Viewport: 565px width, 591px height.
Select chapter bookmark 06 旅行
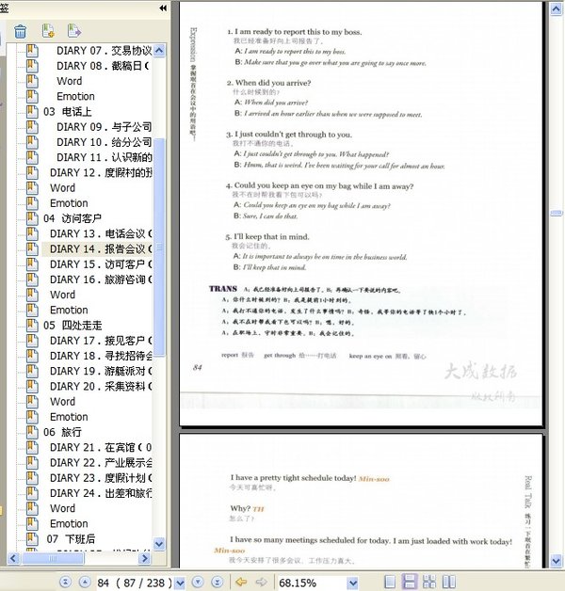pos(62,432)
